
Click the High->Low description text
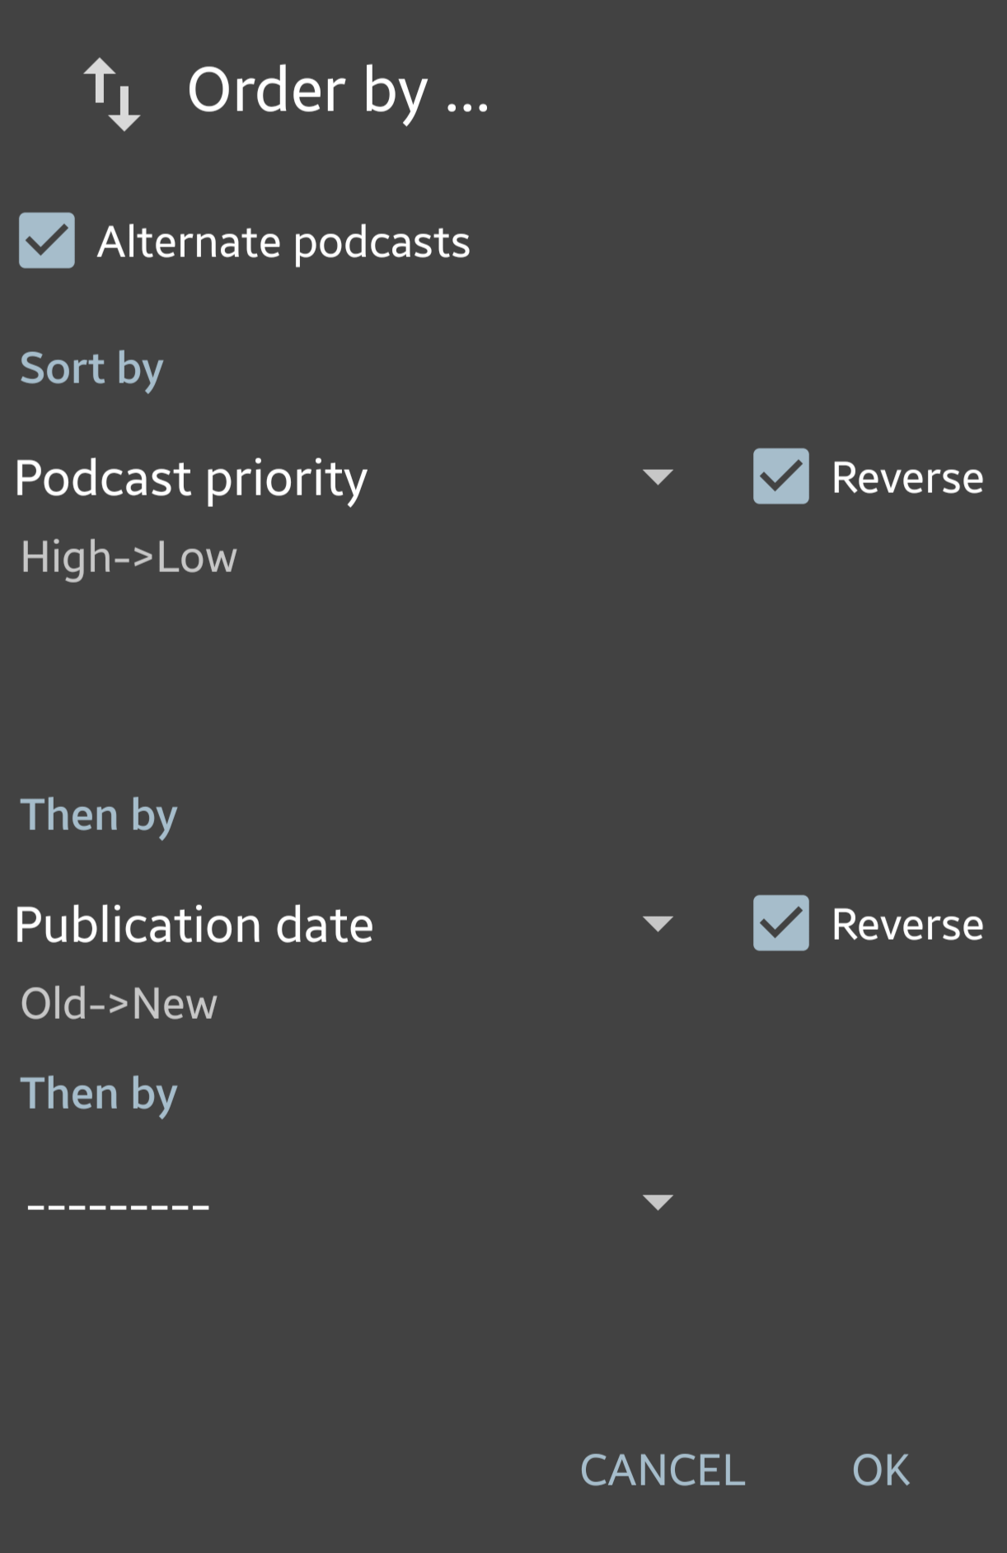(129, 558)
